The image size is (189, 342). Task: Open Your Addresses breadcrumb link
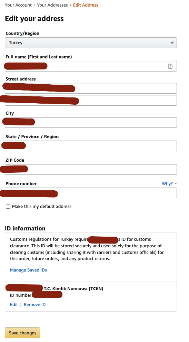tap(52, 5)
